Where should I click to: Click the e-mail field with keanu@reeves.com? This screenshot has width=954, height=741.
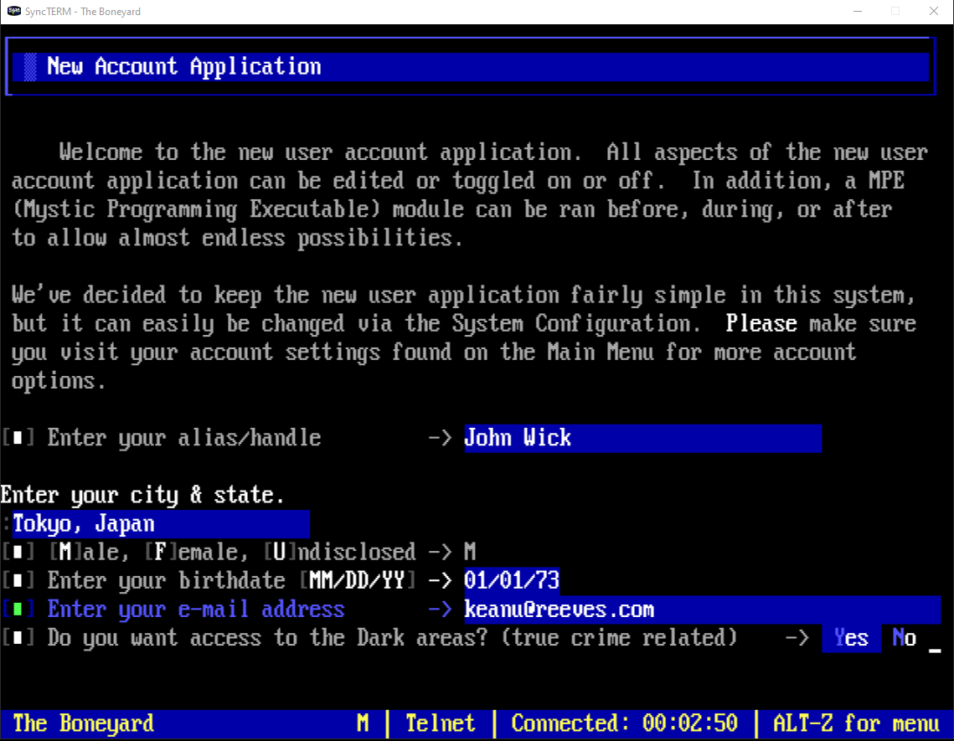pyautogui.click(x=702, y=610)
